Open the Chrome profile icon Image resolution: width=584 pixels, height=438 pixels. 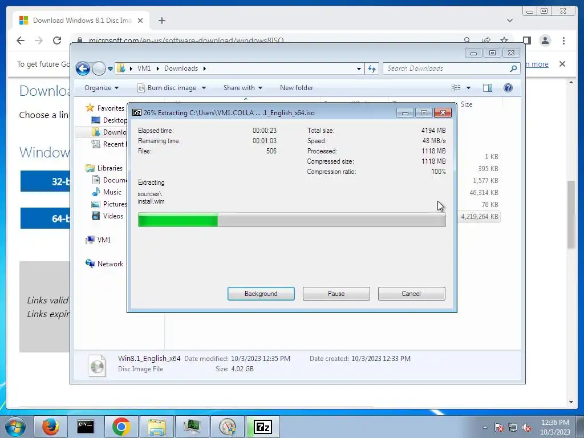pos(545,40)
